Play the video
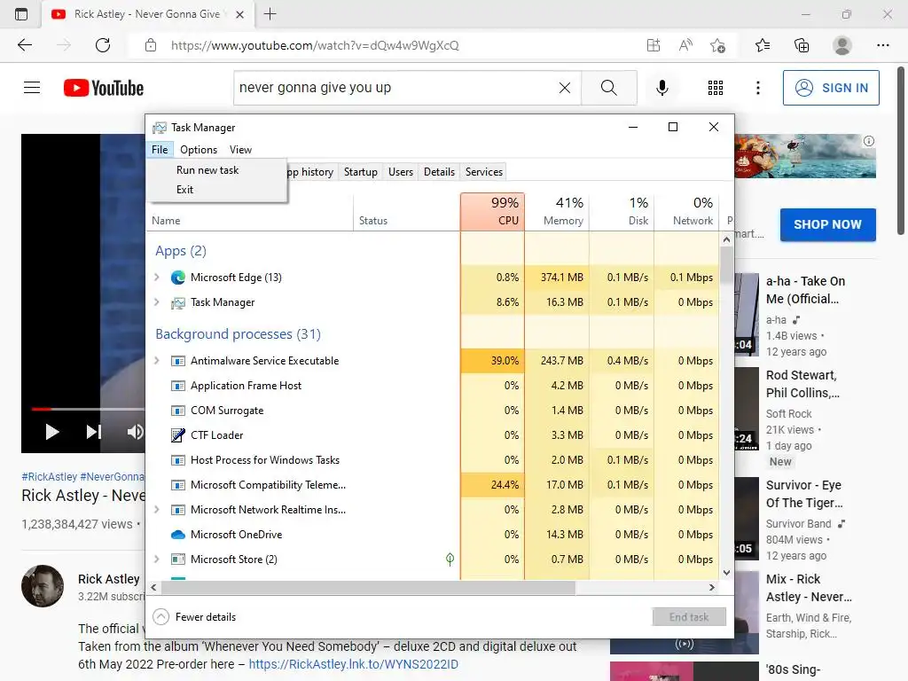908x681 pixels. (x=52, y=432)
